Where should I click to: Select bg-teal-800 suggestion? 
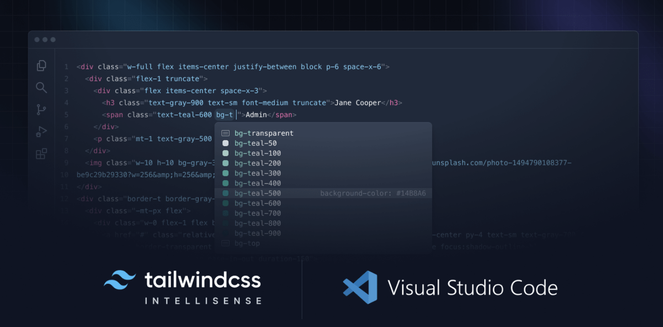click(323, 224)
